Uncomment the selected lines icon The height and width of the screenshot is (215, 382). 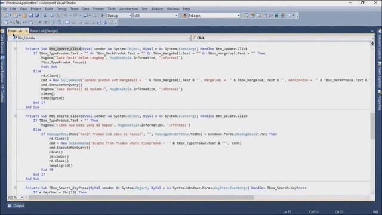click(59, 23)
